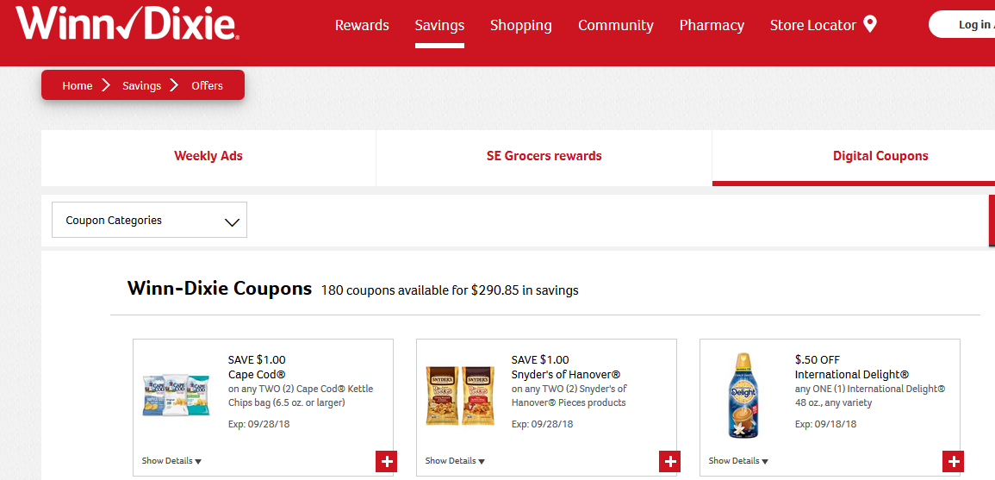Click the Winn-Dixie Coupons heading

click(x=220, y=288)
